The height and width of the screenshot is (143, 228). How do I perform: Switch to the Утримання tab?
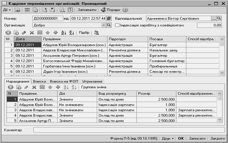click(x=92, y=82)
